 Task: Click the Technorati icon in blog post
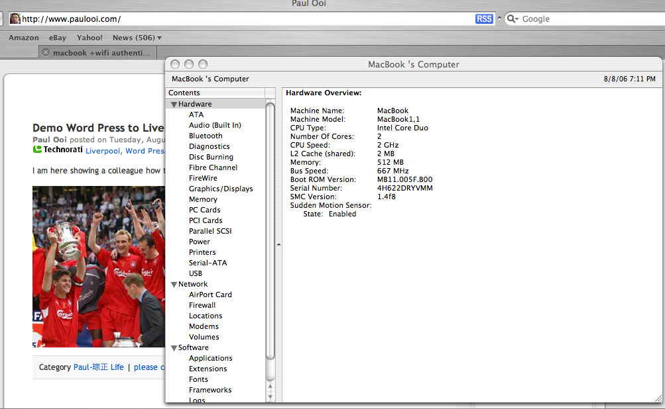tap(37, 150)
